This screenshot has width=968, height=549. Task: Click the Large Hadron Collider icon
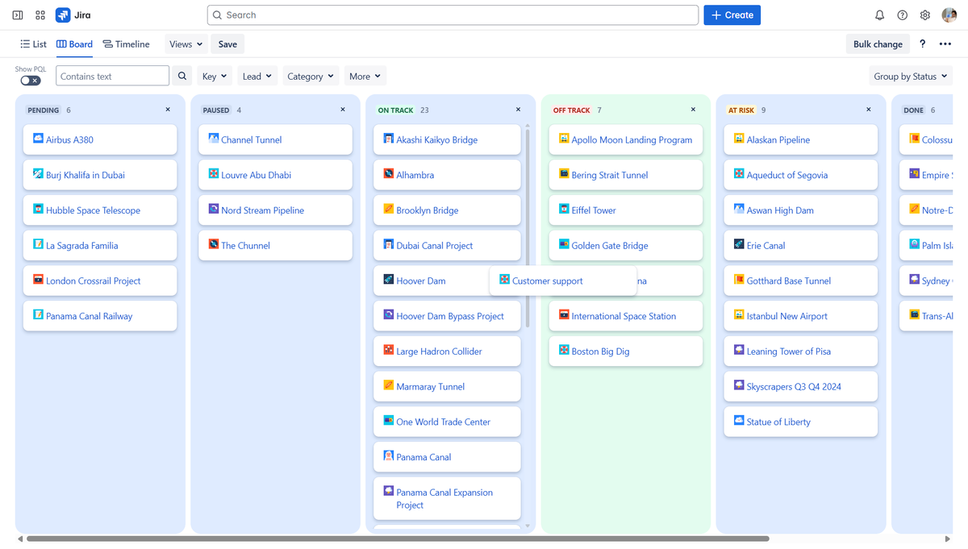coord(389,351)
